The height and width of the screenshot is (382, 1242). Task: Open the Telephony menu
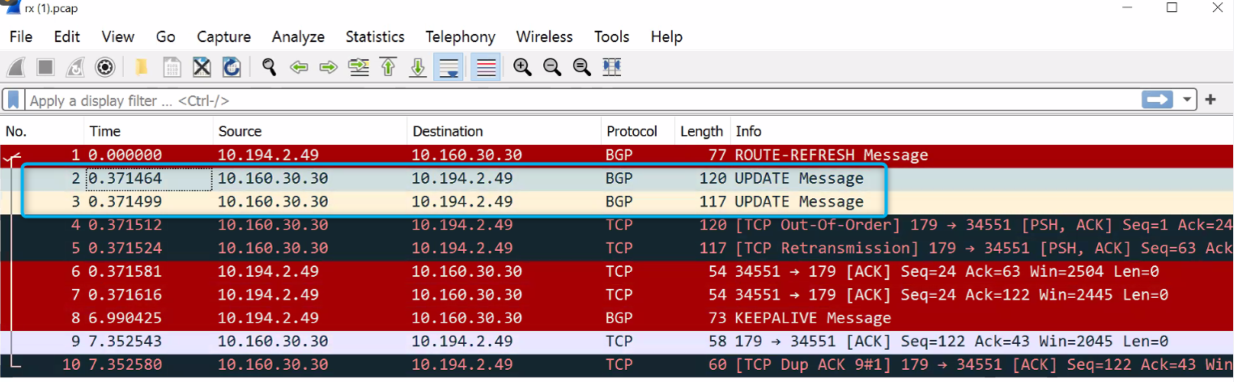461,36
